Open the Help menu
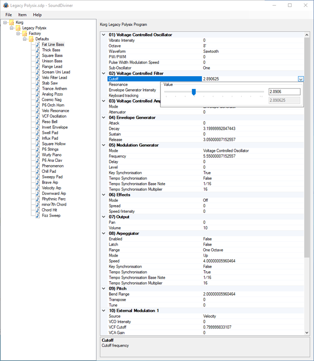The image size is (314, 361). (37, 15)
